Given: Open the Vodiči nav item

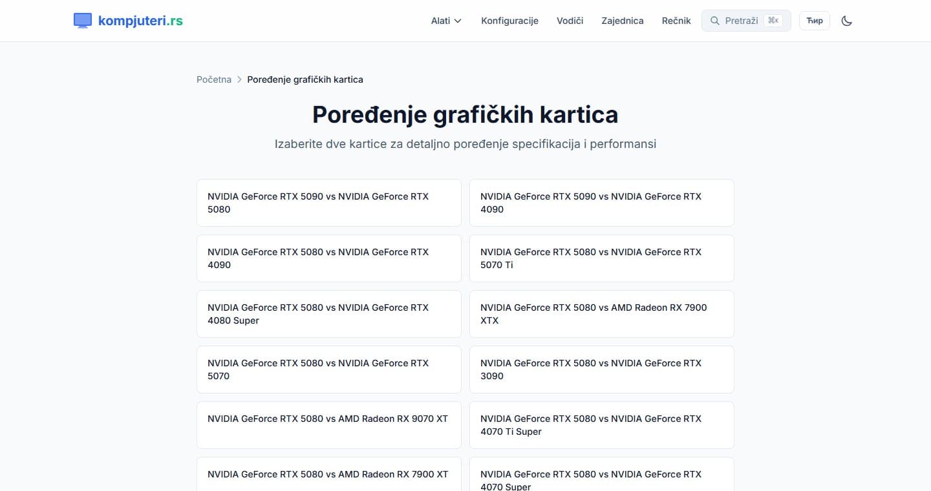Looking at the screenshot, I should point(570,21).
